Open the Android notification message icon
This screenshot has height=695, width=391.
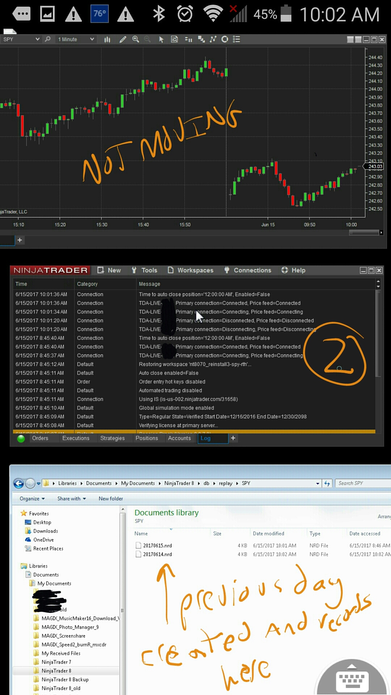[21, 14]
